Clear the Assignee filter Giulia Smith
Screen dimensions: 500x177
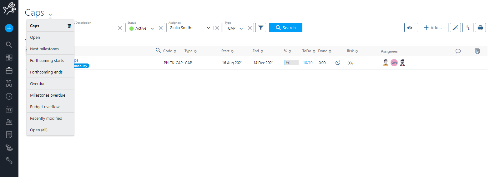pos(217,28)
